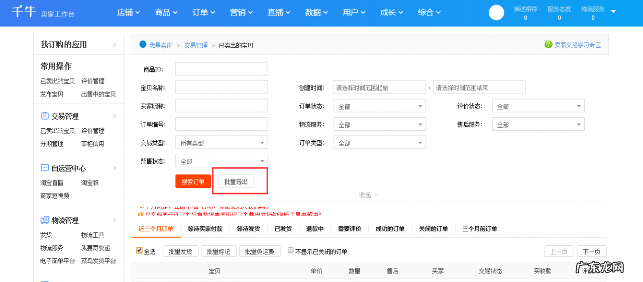Screen dimensions: 643x282
Task: Open 淘宝直播 sidebar link
Action: (x=52, y=182)
